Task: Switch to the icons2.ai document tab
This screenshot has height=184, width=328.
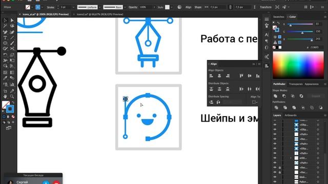Action: 100,14
